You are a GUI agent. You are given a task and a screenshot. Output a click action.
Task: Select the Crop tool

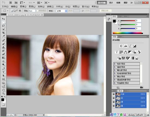(x=4, y=33)
